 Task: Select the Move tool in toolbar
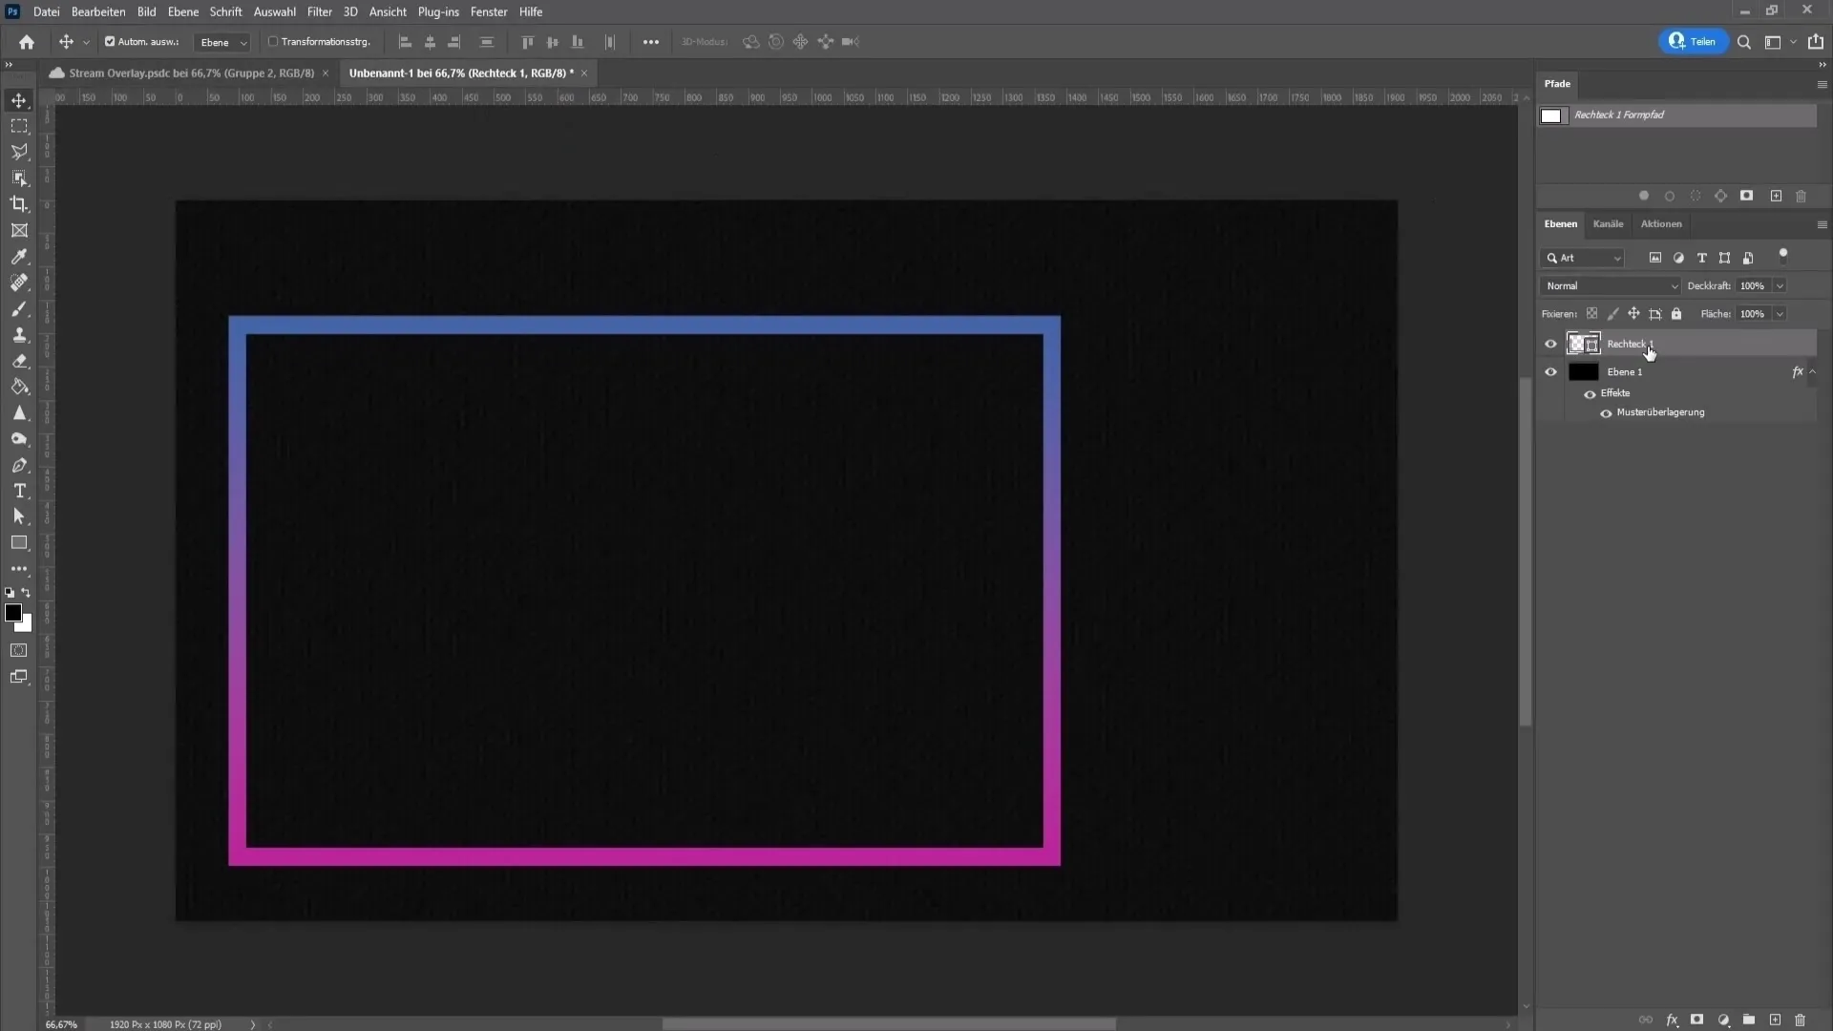pyautogui.click(x=19, y=100)
